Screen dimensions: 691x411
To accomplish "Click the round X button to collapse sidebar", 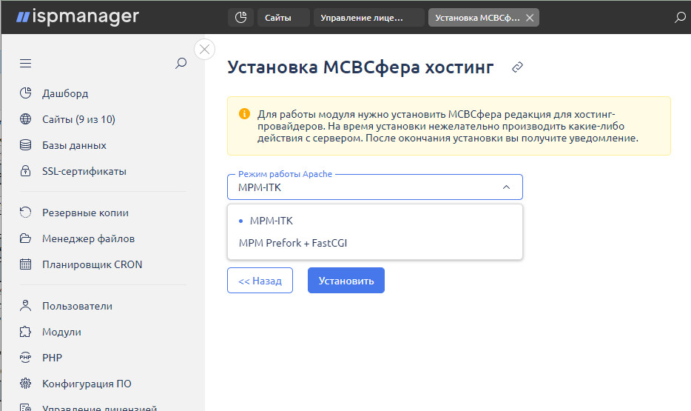I will pyautogui.click(x=204, y=50).
